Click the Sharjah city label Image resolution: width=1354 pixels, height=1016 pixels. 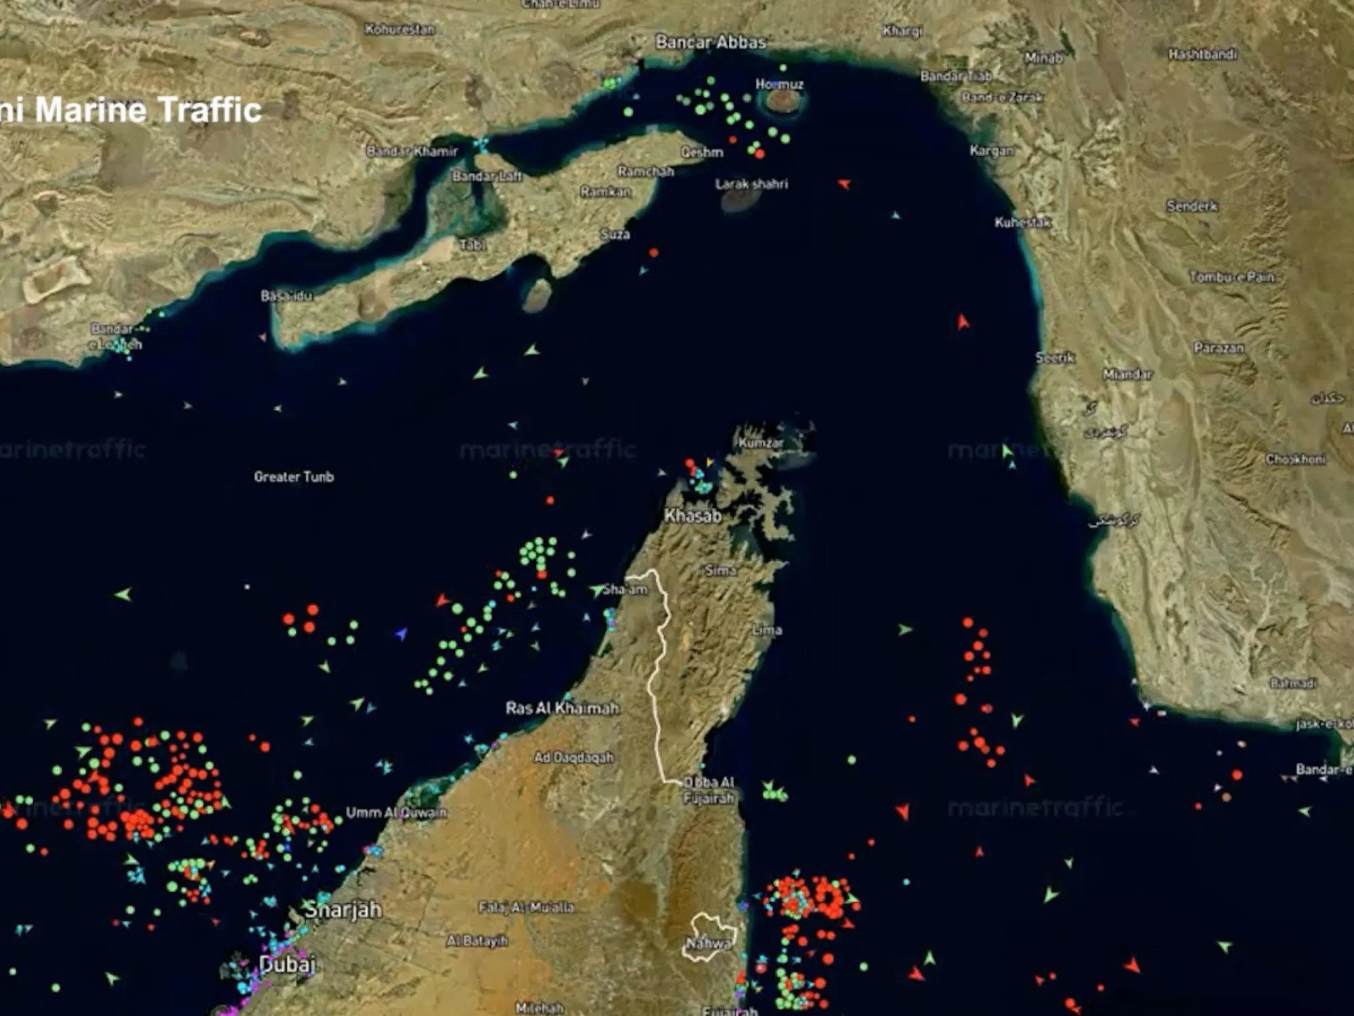click(343, 910)
